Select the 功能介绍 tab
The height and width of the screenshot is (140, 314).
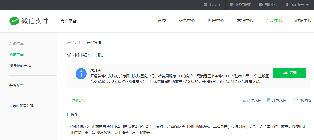pyautogui.click(x=79, y=101)
